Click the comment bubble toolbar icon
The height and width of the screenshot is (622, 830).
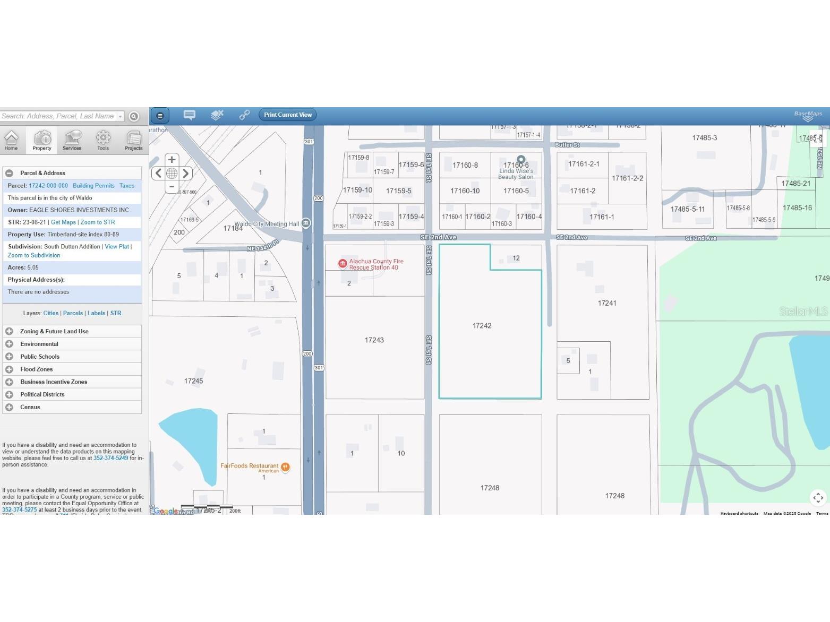point(190,115)
